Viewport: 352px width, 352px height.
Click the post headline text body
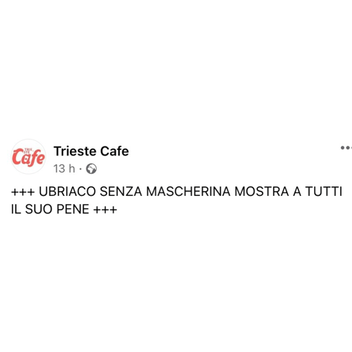(x=177, y=200)
